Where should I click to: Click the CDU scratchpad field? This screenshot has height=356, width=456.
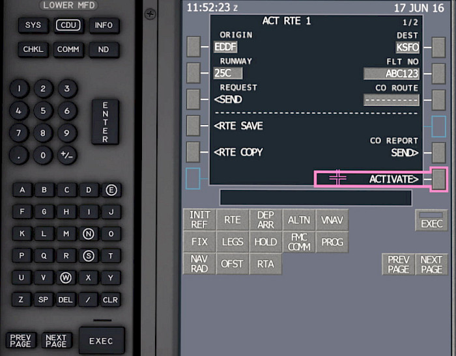point(316,198)
